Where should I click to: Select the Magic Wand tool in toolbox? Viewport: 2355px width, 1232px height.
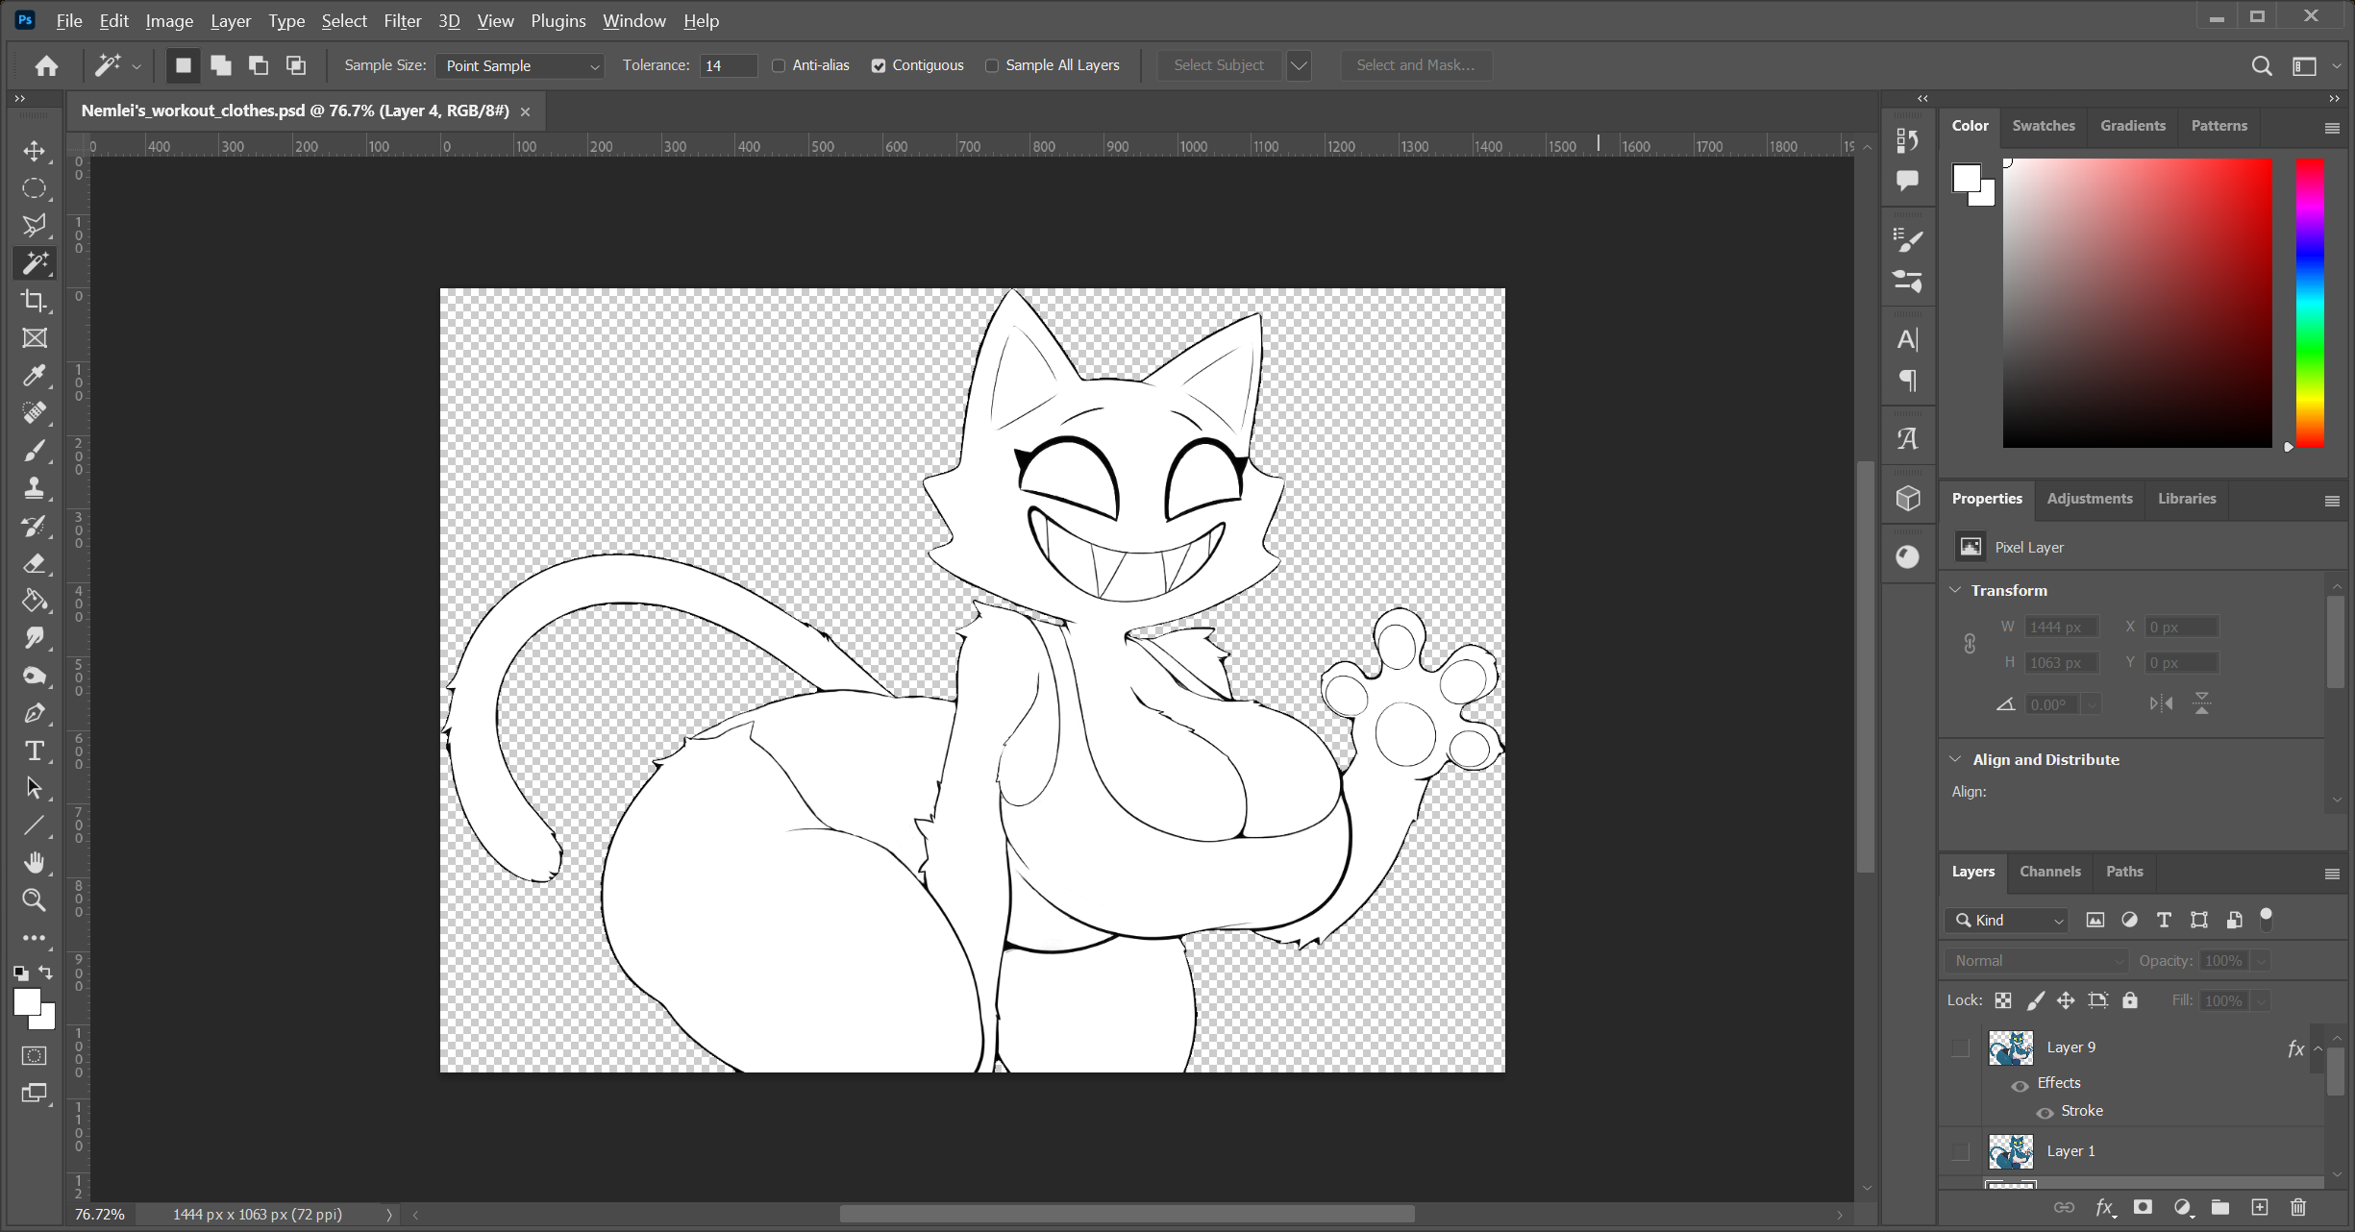pos(35,263)
